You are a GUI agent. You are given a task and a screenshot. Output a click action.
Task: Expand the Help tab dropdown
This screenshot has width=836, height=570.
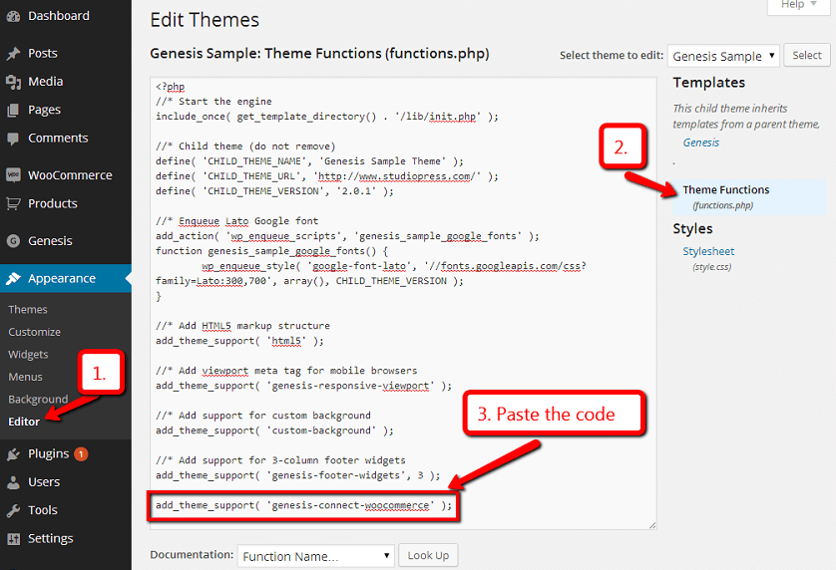tap(799, 5)
